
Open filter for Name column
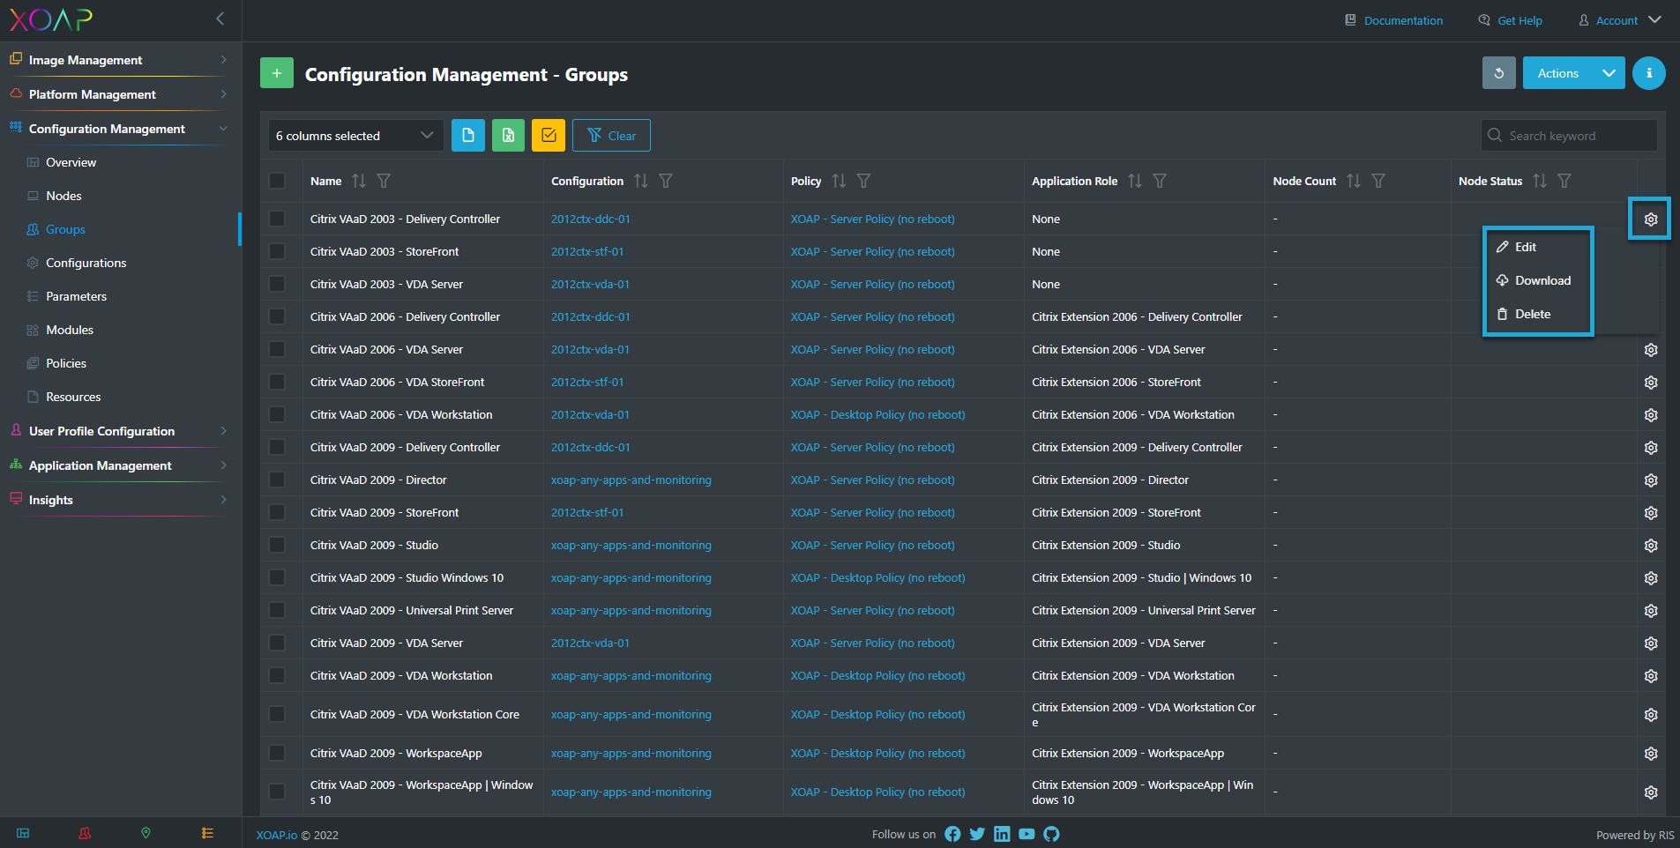point(384,181)
